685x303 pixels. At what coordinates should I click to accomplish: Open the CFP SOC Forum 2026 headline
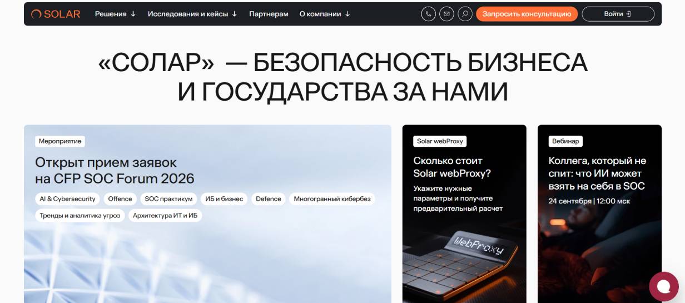(x=115, y=170)
